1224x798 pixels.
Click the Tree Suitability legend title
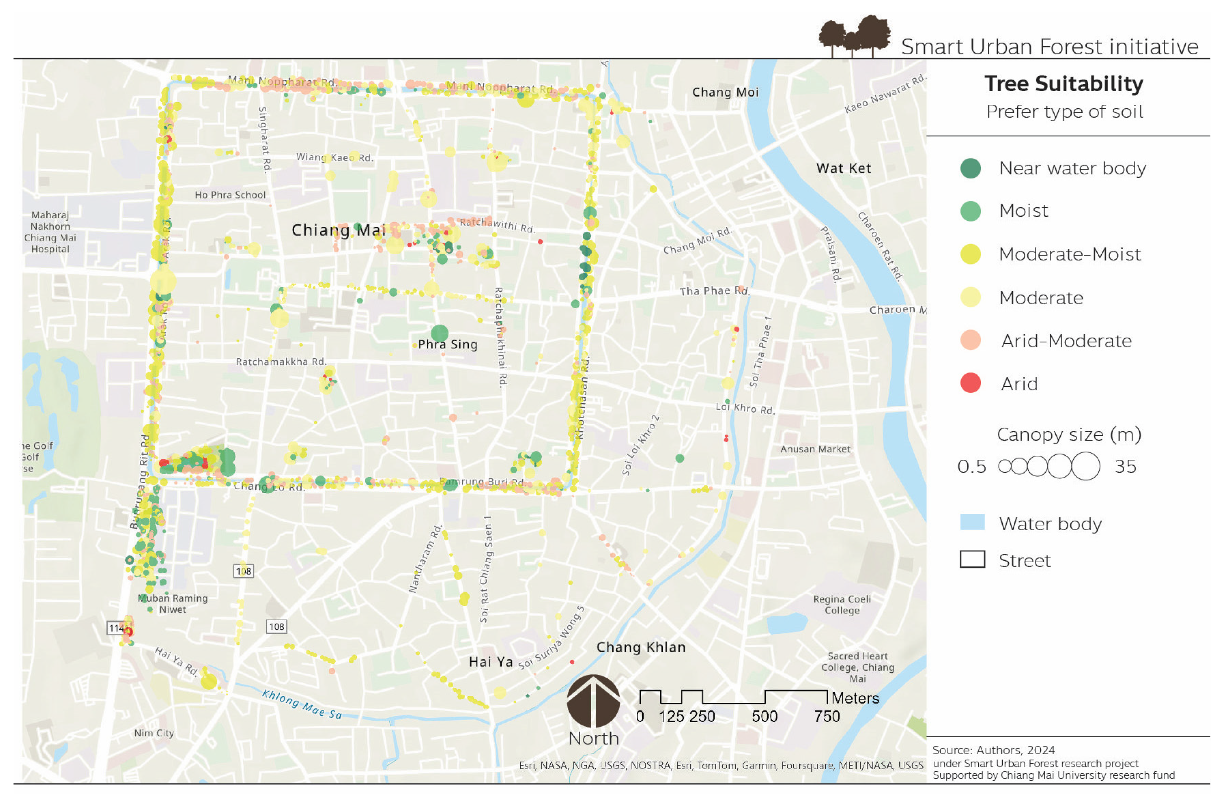[1064, 84]
